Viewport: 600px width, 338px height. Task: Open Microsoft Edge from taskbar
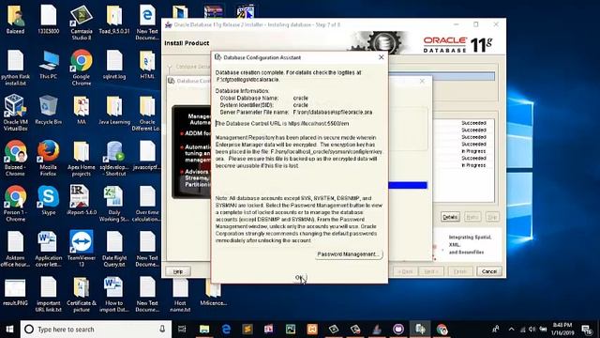[x=226, y=330]
